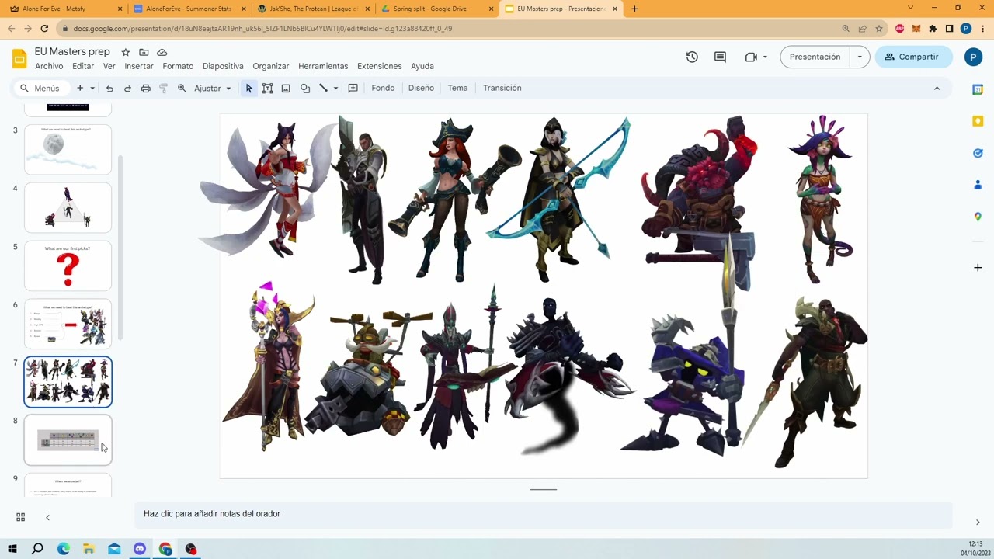Image resolution: width=994 pixels, height=559 pixels.
Task: Click the undo arrow
Action: (x=109, y=89)
